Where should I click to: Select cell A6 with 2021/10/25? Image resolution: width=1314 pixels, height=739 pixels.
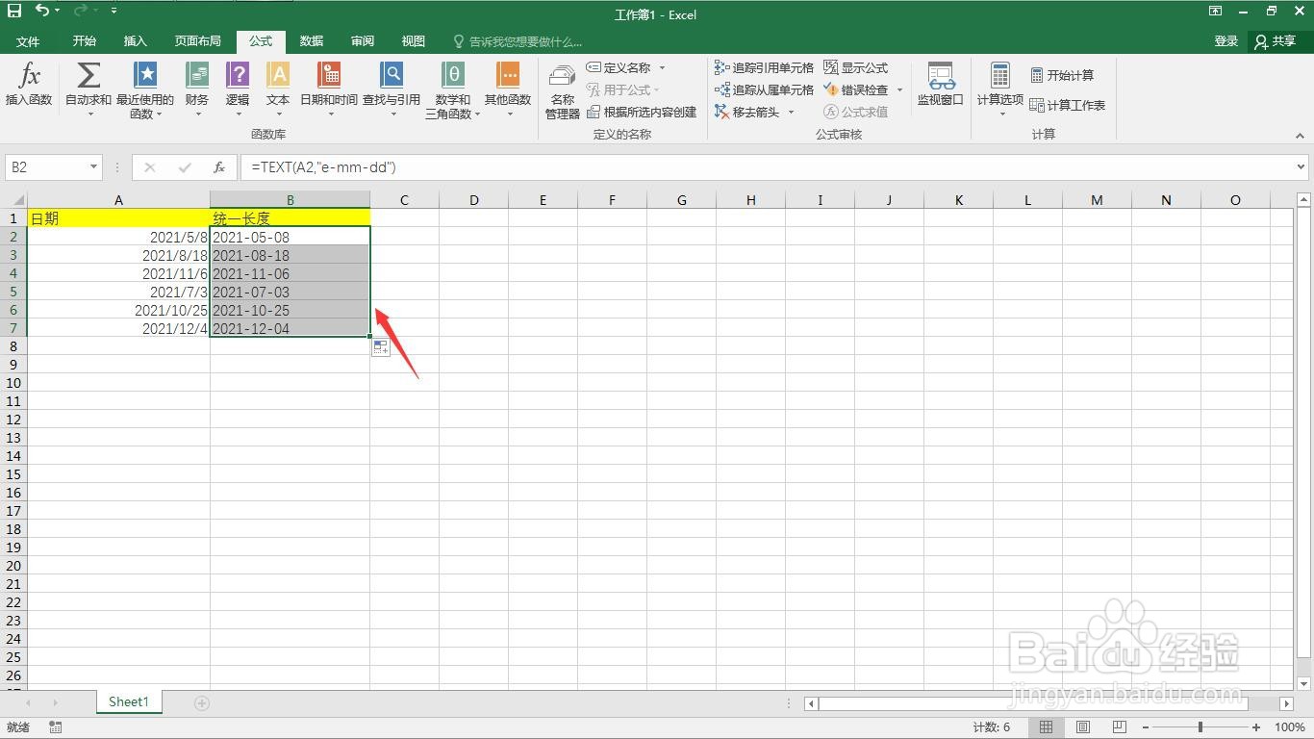118,310
